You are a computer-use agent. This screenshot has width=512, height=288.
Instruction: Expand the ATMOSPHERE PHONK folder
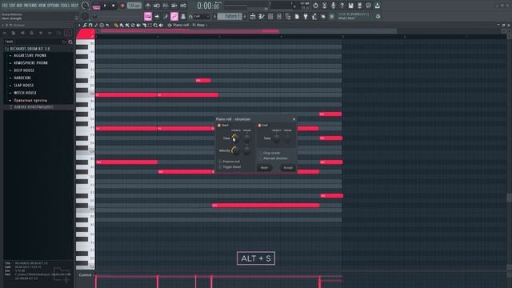pos(30,63)
